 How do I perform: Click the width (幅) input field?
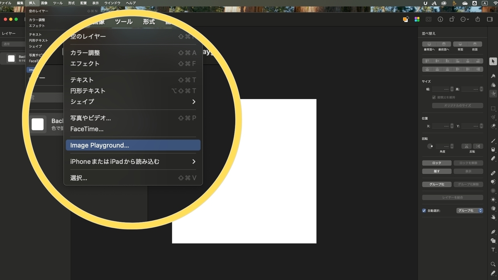[x=441, y=89]
